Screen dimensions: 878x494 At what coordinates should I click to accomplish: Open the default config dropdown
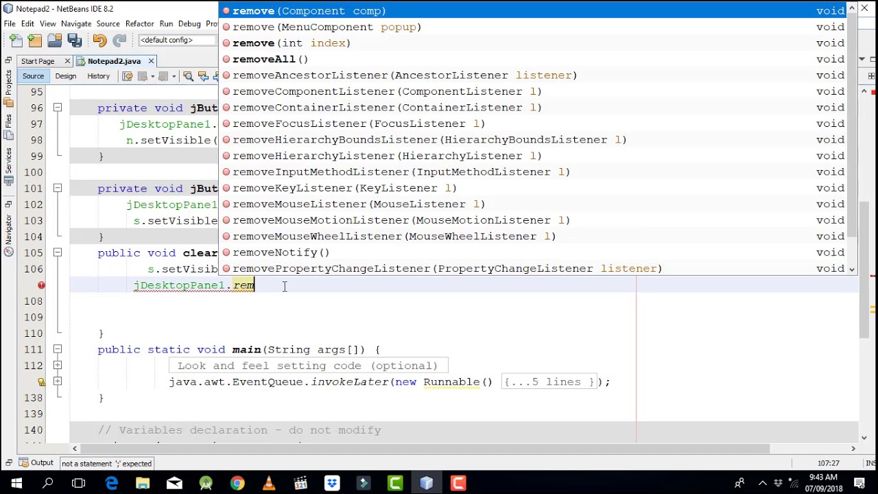coord(177,40)
